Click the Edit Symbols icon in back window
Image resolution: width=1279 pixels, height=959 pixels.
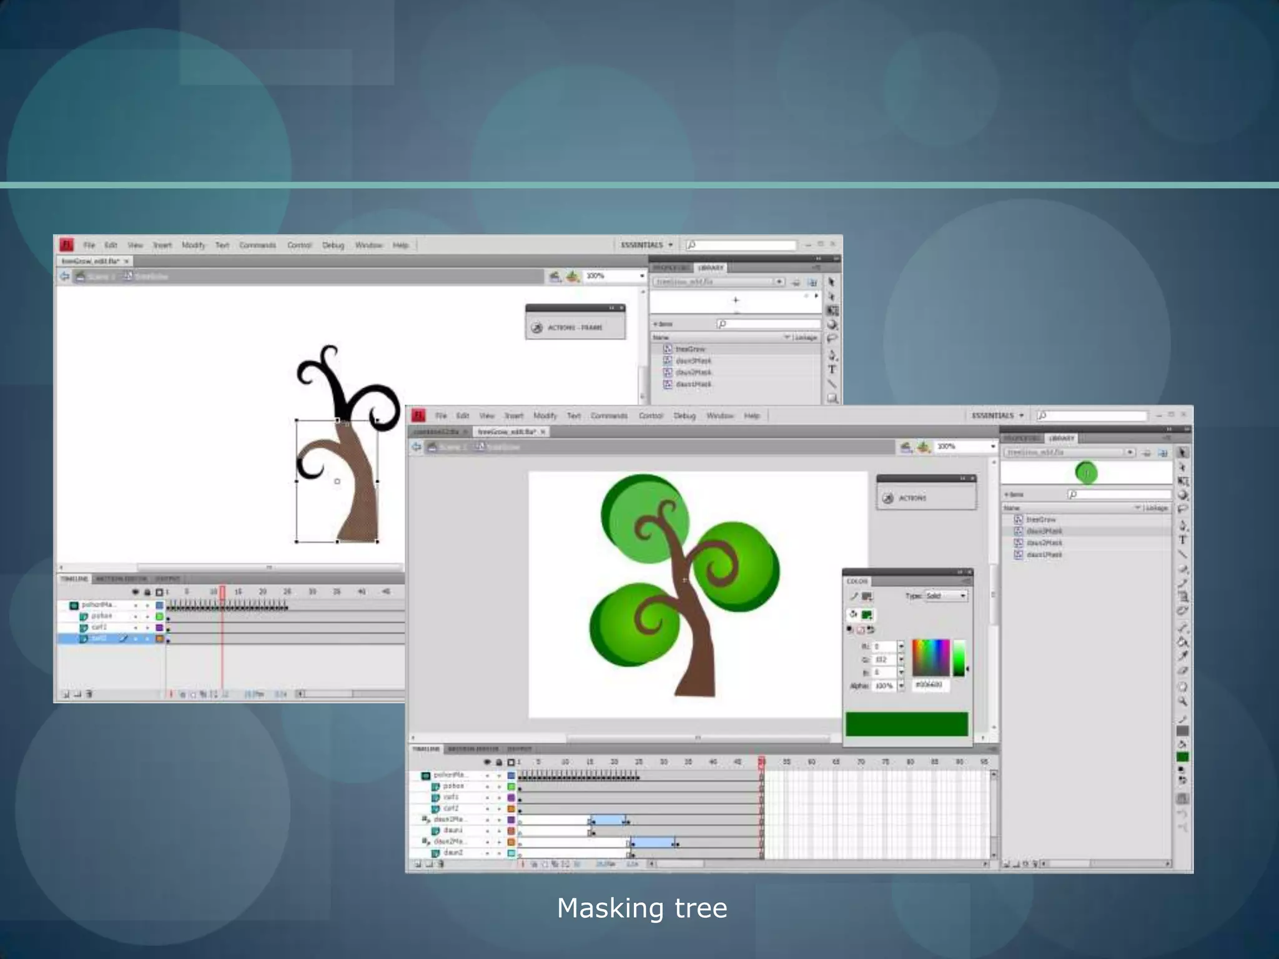(573, 276)
